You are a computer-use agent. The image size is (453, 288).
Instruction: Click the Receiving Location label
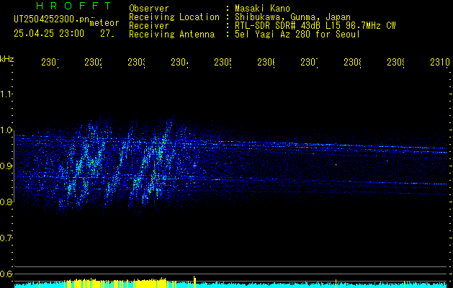174,17
